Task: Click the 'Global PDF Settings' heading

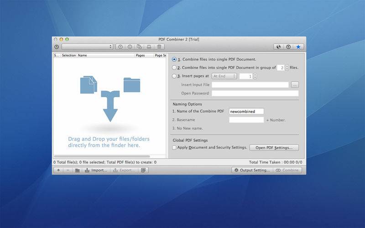Action: coord(190,140)
